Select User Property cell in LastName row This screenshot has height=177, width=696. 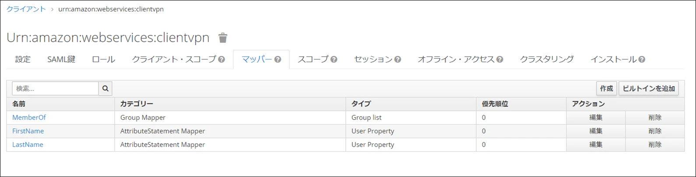coord(411,145)
